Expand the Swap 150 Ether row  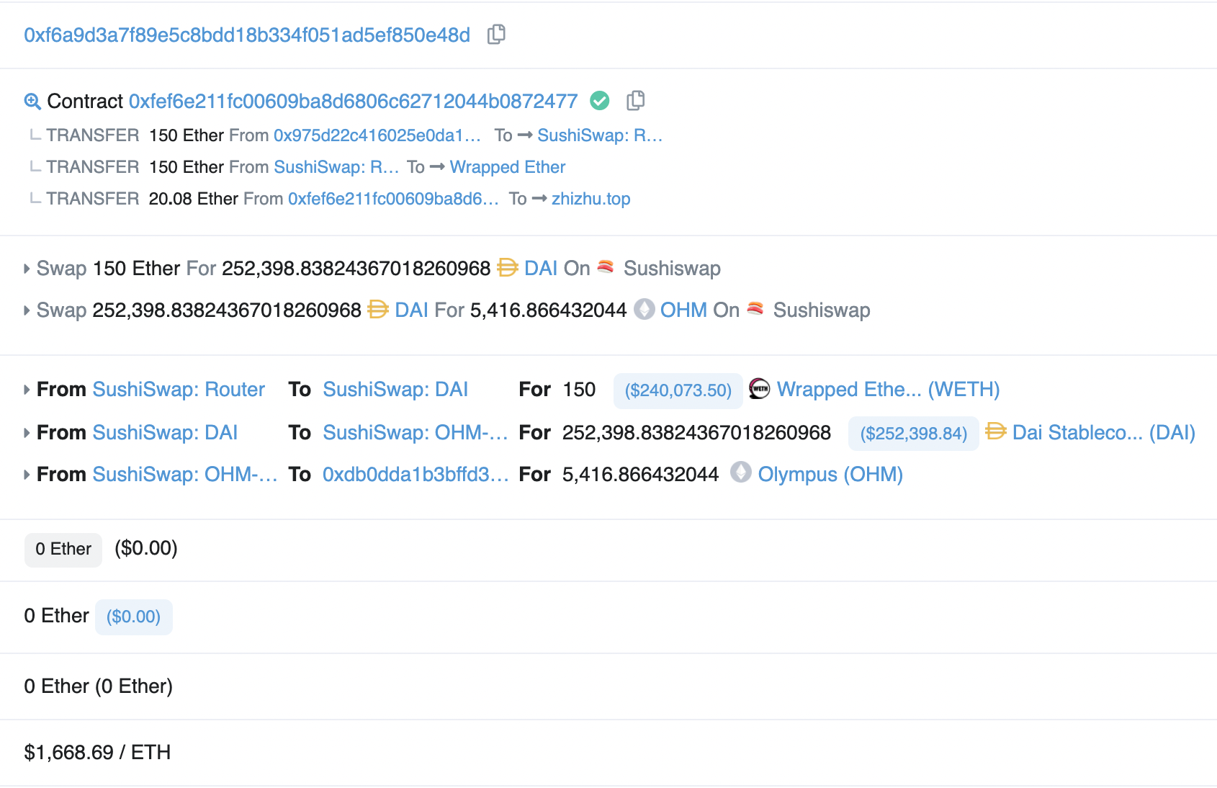[x=27, y=269]
